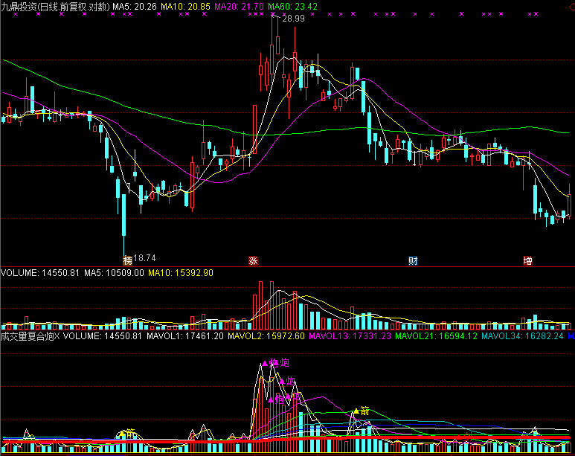Click the 榜 event marker below the chart
Image resolution: width=575 pixels, height=456 pixels.
[x=128, y=260]
